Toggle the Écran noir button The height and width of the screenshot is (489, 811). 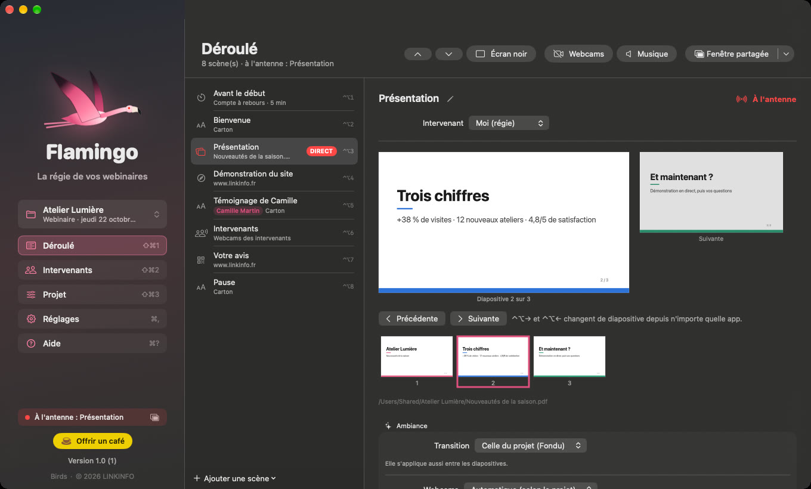(x=502, y=54)
